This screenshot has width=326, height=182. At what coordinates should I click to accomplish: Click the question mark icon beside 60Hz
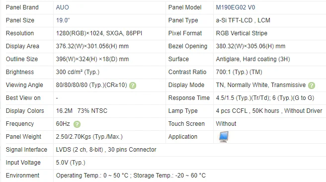[x=77, y=124]
